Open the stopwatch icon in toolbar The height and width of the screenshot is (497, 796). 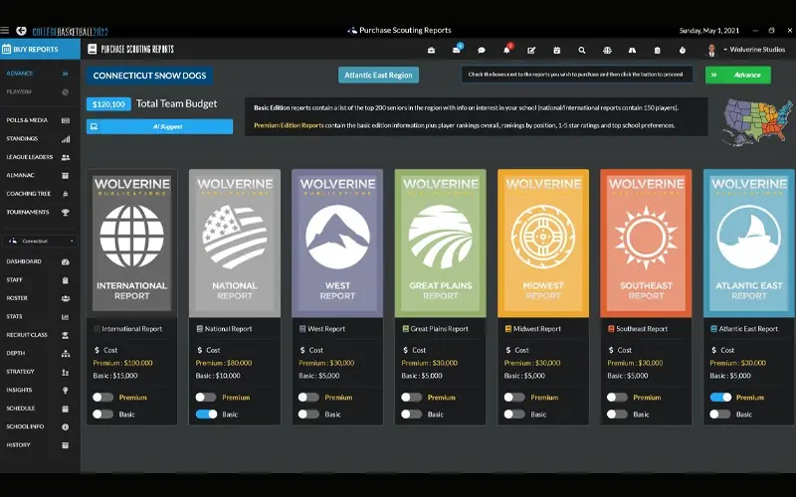[x=683, y=50]
